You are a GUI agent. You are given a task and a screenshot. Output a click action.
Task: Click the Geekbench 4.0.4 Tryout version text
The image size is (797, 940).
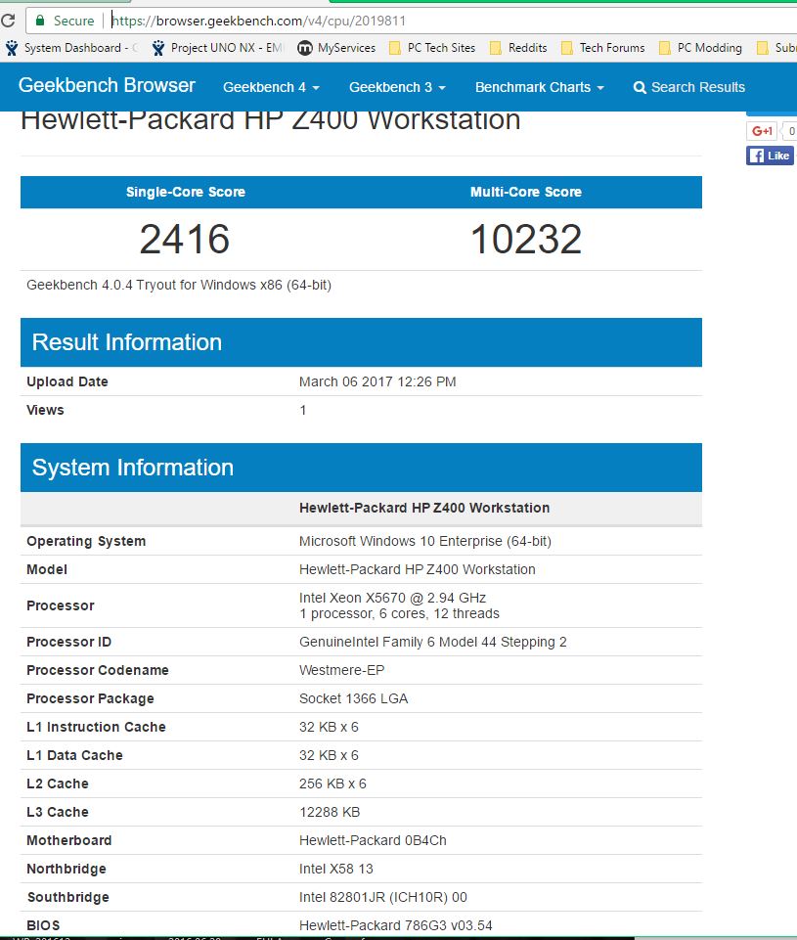179,285
